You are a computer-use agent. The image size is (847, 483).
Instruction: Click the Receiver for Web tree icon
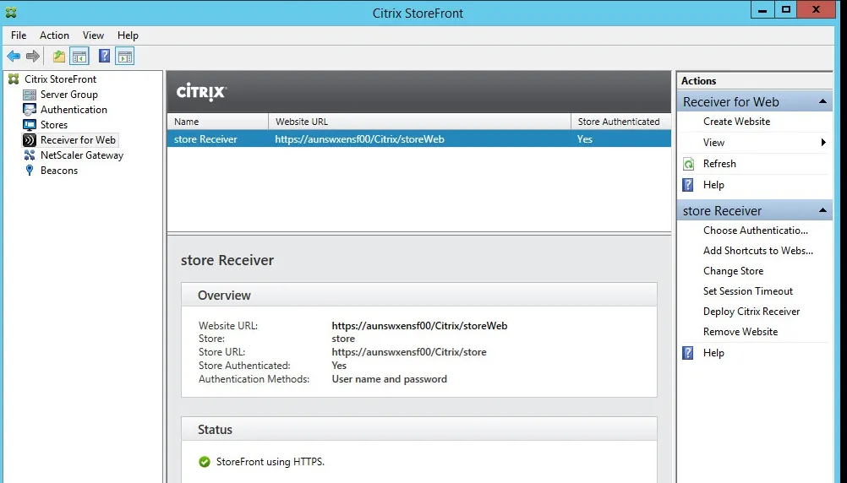point(30,140)
